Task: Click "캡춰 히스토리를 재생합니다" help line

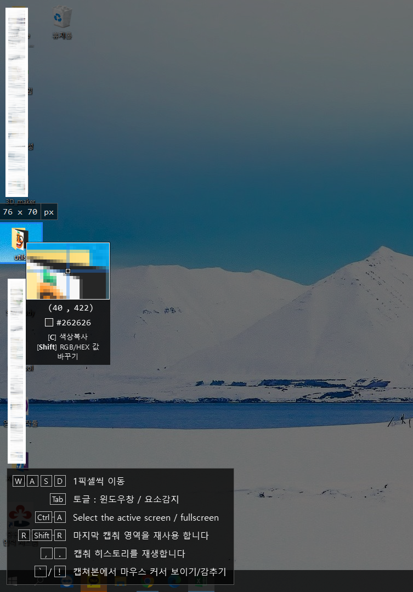Action: click(129, 554)
